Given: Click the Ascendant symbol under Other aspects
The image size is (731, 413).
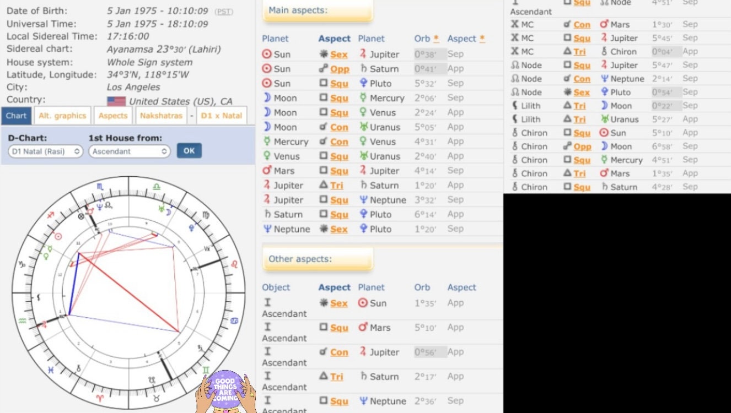Looking at the screenshot, I should click(x=267, y=302).
